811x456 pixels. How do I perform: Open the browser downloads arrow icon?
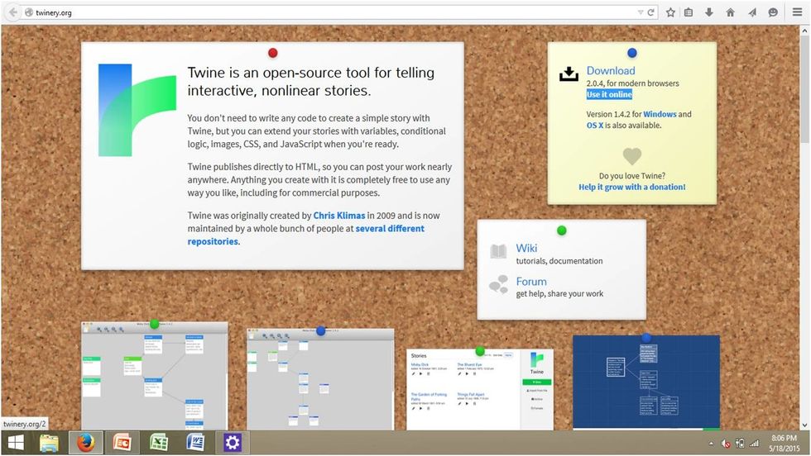[x=709, y=12]
